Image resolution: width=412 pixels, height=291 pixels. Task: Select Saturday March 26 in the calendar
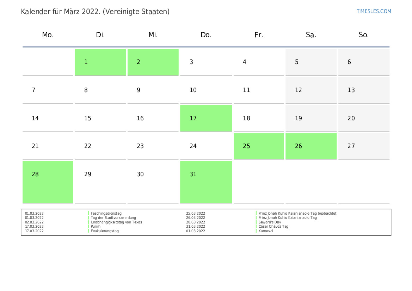tap(311, 146)
